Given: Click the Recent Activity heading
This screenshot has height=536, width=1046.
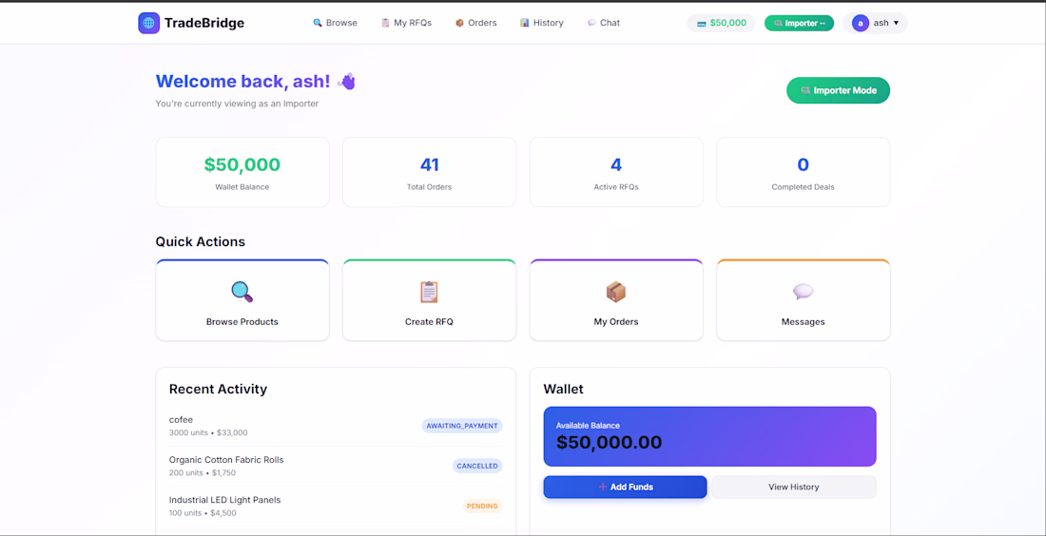Looking at the screenshot, I should pyautogui.click(x=218, y=390).
